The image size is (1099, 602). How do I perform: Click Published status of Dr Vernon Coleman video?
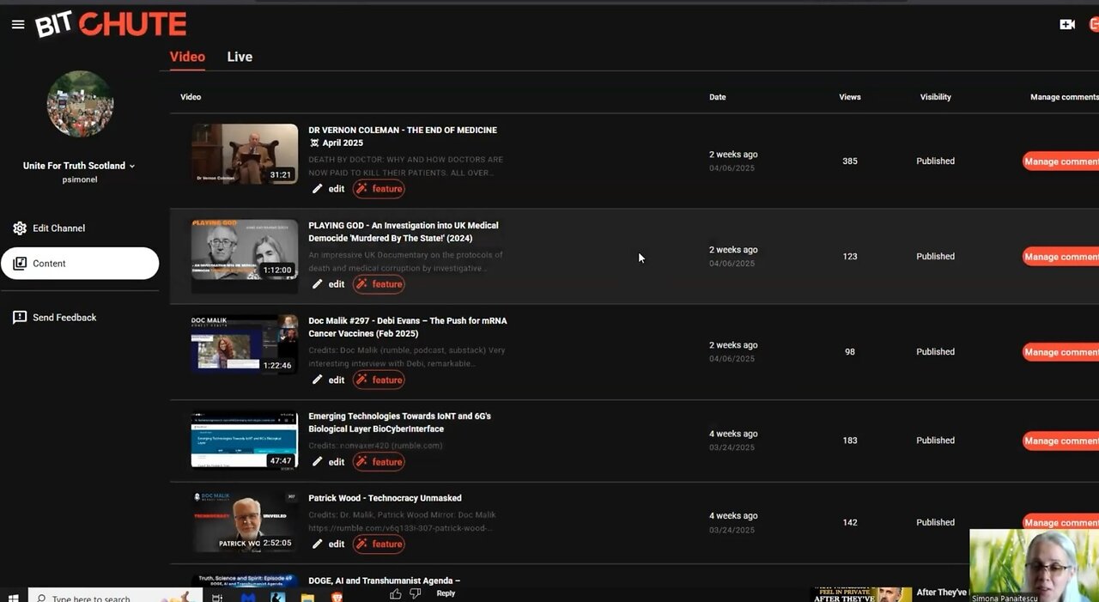[x=935, y=161]
